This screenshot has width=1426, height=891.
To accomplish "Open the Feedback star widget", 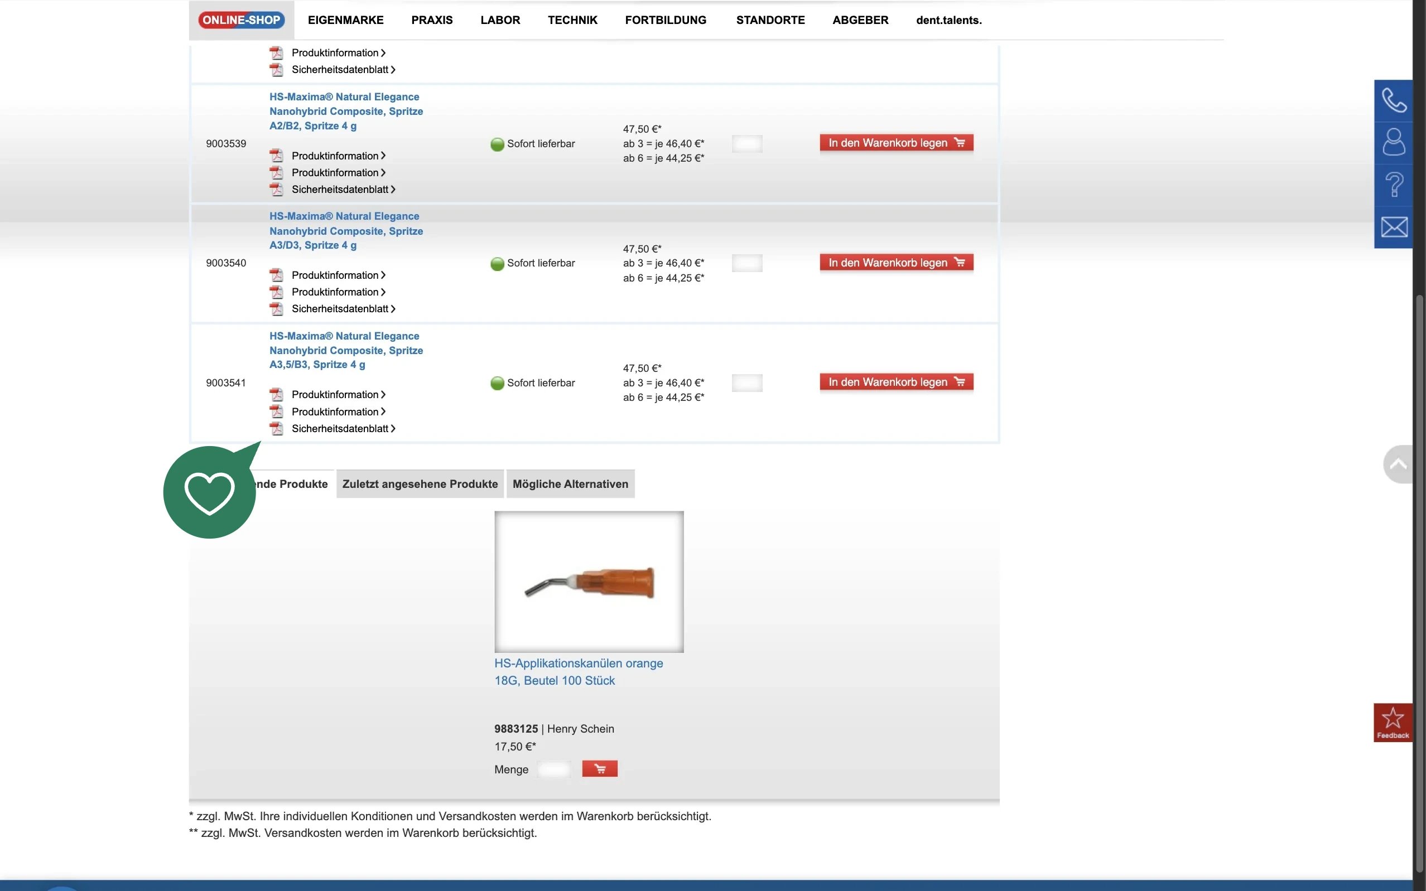I will click(1393, 723).
